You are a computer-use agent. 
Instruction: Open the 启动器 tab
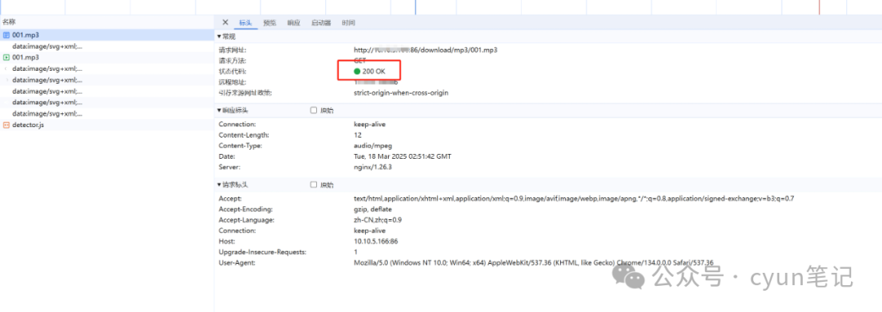[x=321, y=23]
